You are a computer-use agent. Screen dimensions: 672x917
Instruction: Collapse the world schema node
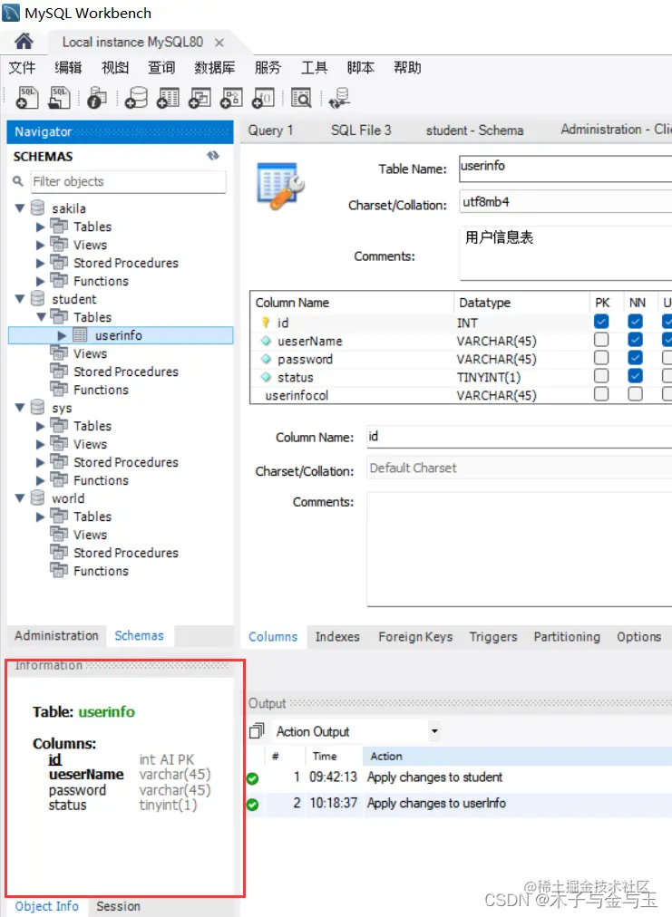(19, 498)
